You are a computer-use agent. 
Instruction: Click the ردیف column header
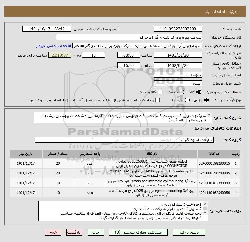236,154
